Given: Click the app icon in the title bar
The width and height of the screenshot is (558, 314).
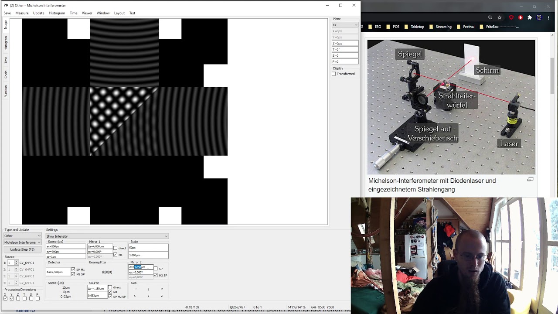Looking at the screenshot, I should tap(6, 5).
